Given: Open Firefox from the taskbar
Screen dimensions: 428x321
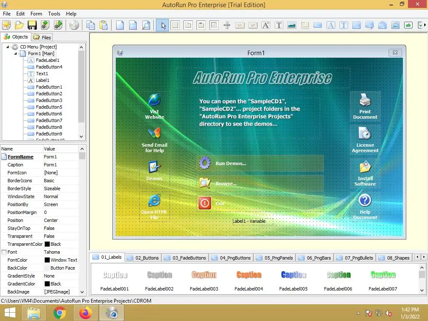Looking at the screenshot, I should (x=85, y=313).
